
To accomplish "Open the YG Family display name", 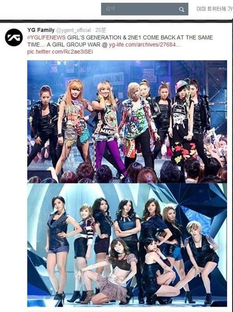I will pyautogui.click(x=41, y=30).
